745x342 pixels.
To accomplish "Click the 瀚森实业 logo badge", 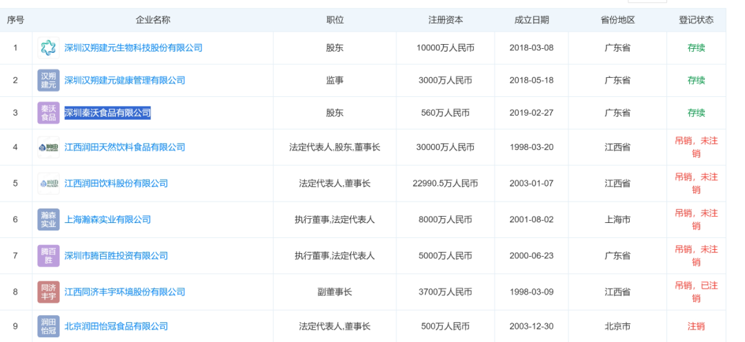I will (48, 220).
